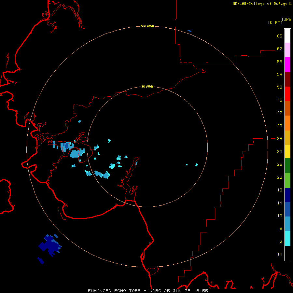Click the white color band above 66
The height and width of the screenshot is (293, 293).
tap(287, 36)
